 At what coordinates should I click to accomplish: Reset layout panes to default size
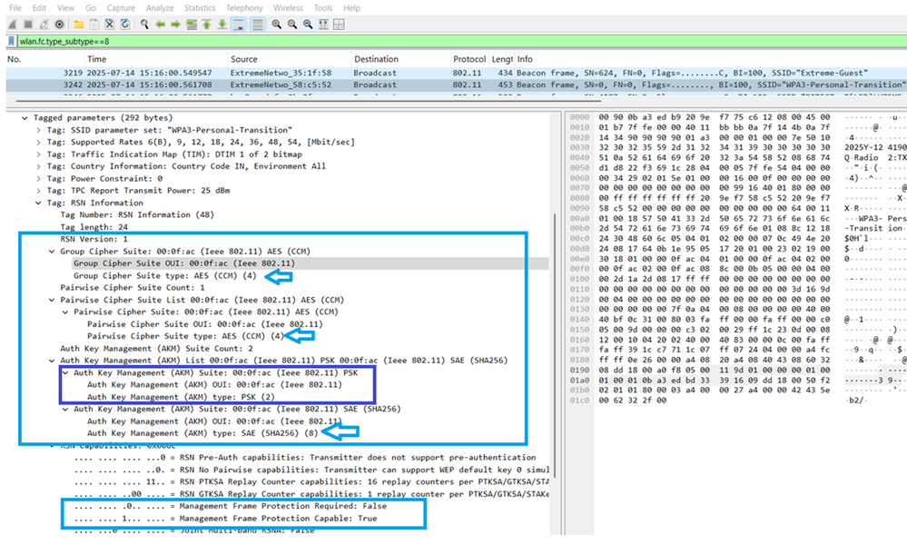tap(323, 25)
